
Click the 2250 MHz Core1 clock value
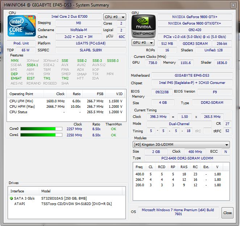(x=74, y=135)
